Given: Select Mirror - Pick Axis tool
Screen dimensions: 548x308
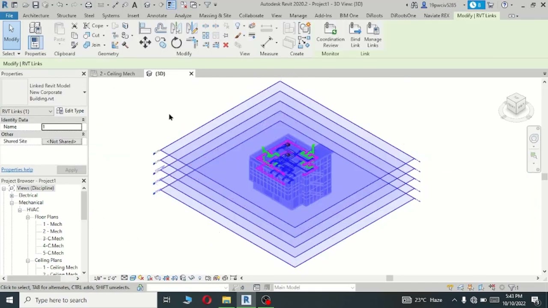Looking at the screenshot, I should point(176,28).
